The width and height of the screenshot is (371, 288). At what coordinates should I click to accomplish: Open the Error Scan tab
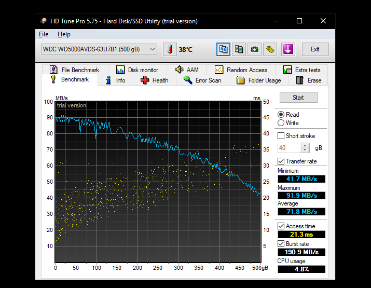pos(202,80)
